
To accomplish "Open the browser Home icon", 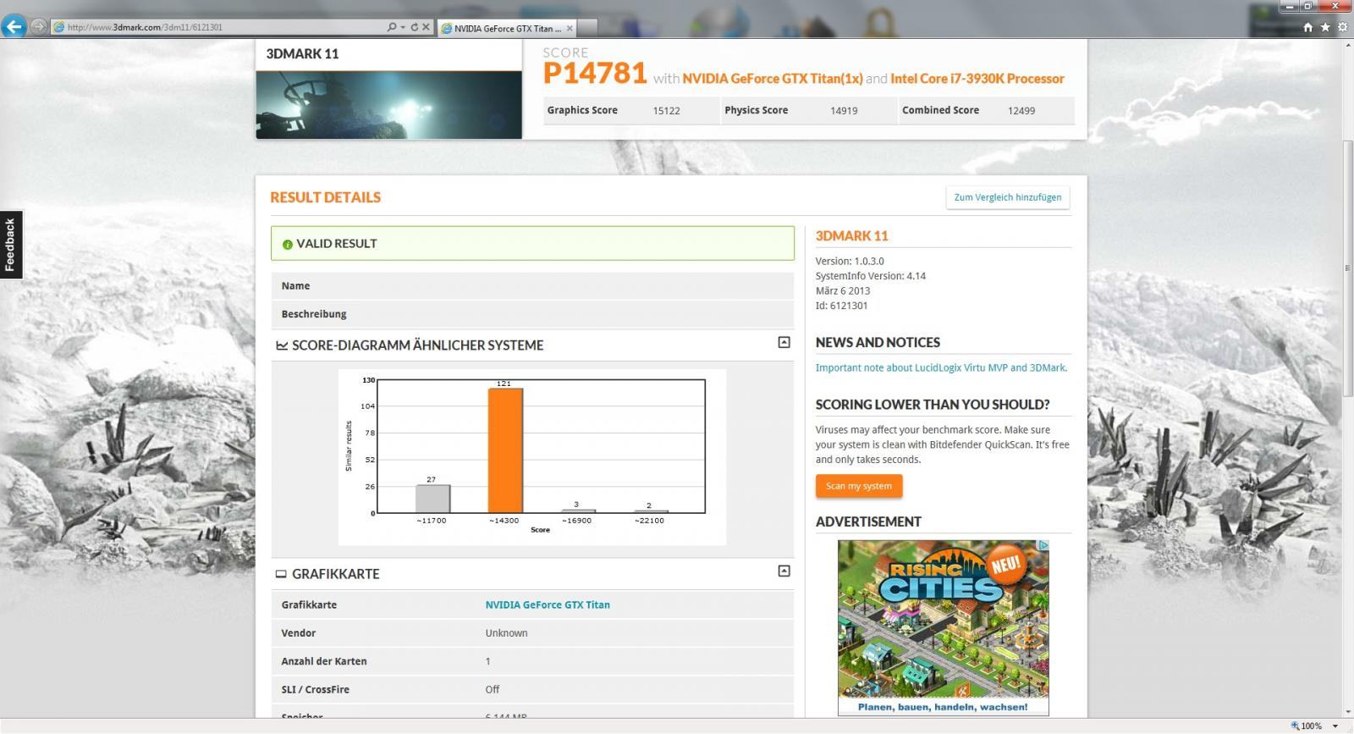I will click(x=1307, y=27).
